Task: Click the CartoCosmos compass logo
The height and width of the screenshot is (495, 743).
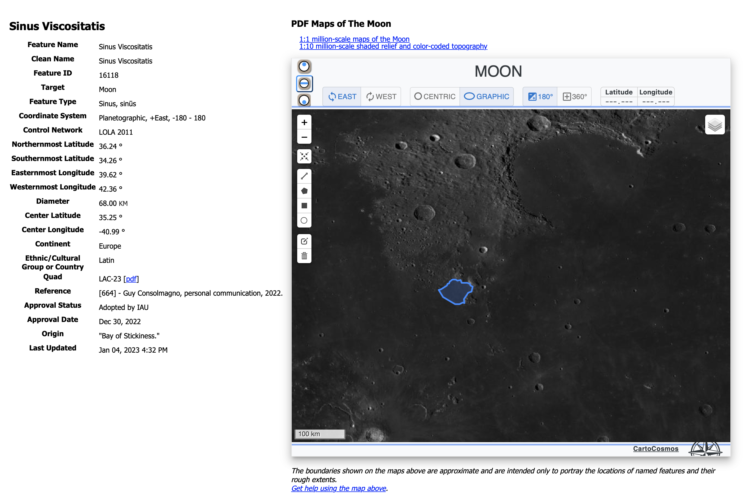Action: coord(705,449)
